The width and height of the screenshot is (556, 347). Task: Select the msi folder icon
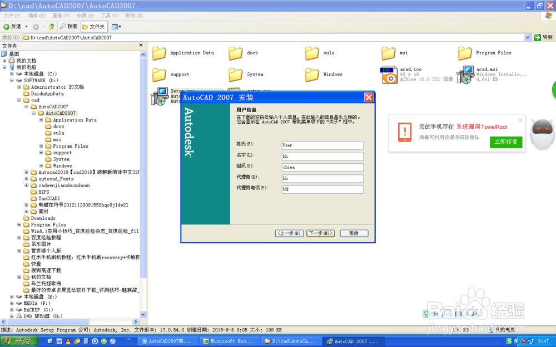click(388, 53)
